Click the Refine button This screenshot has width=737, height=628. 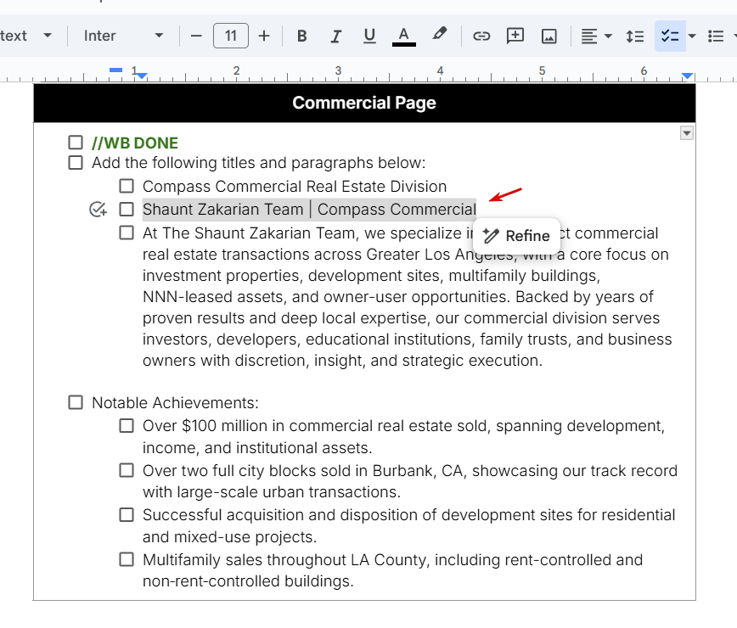click(516, 236)
